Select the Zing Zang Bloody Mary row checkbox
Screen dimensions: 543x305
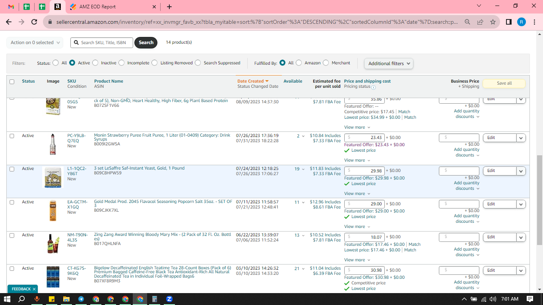coord(12,235)
